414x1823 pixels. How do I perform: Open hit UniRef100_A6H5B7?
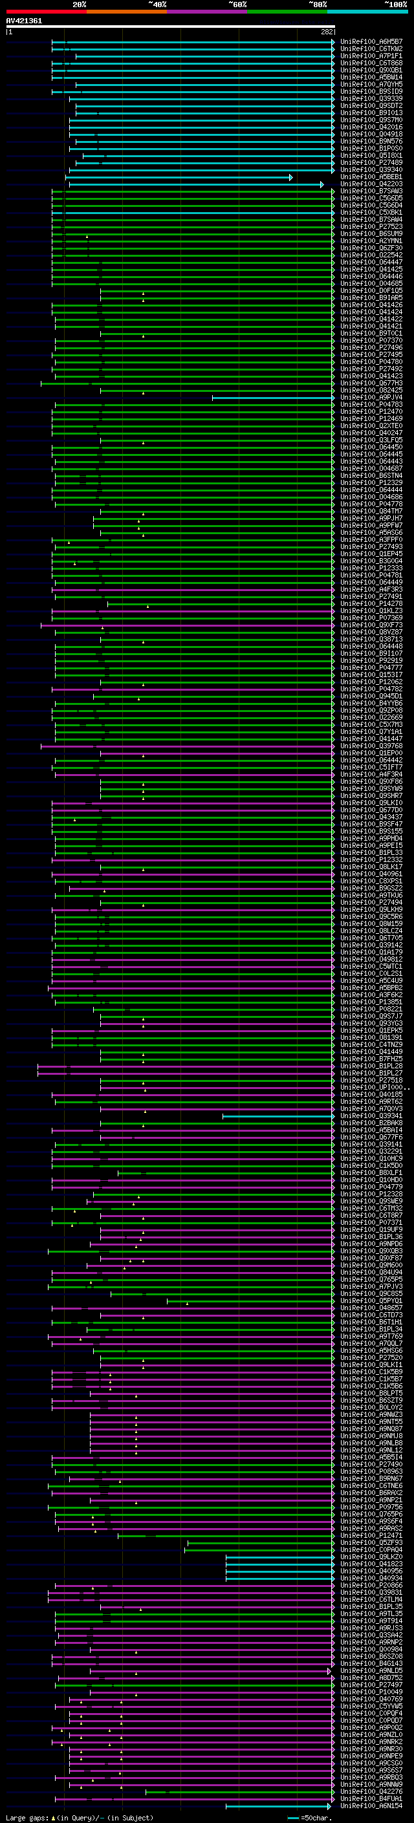tap(371, 42)
